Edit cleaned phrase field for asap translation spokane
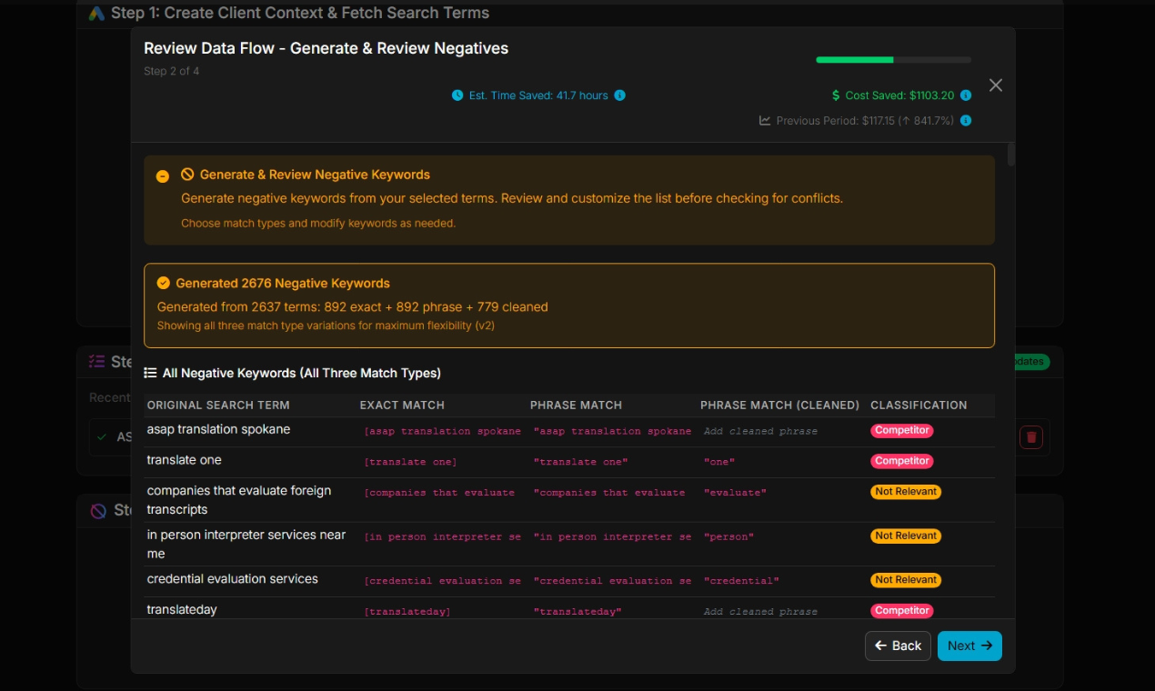 tap(760, 431)
